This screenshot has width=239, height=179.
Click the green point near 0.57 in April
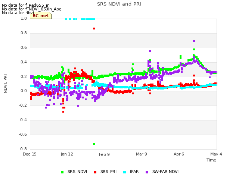(194, 50)
